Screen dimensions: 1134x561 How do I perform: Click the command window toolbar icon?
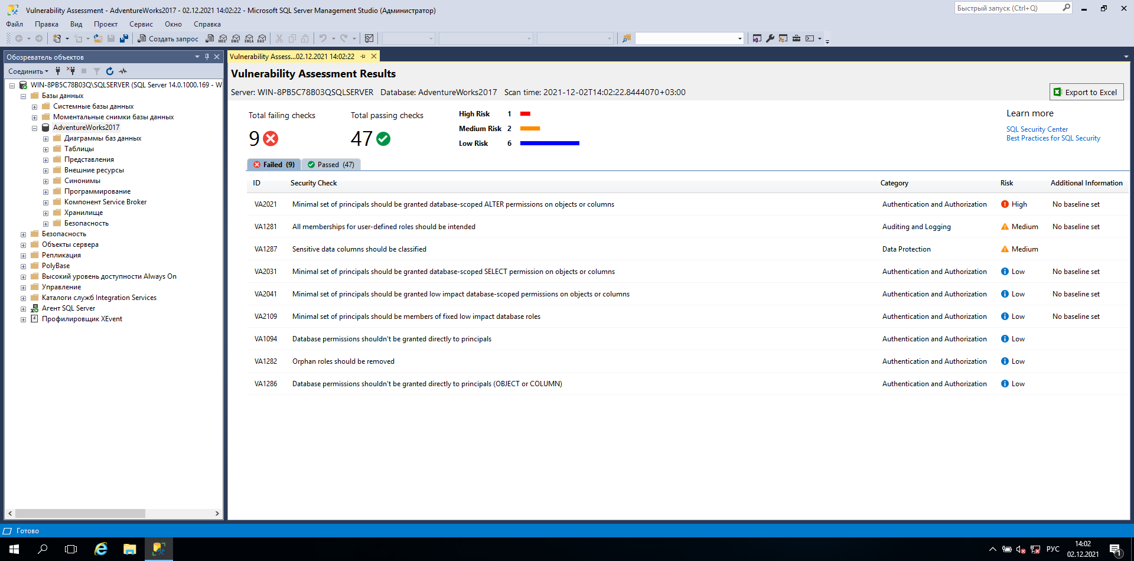point(810,38)
